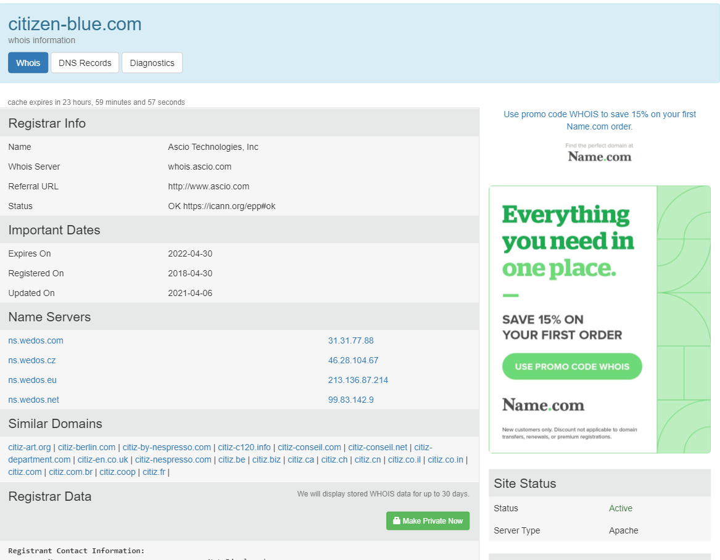
Task: Click IP address 31.31.77.88
Action: coord(351,340)
